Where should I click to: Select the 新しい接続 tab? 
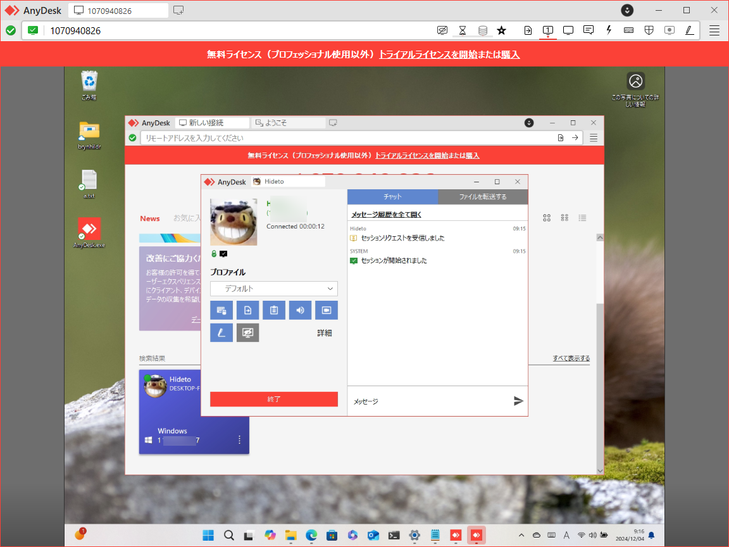click(x=212, y=123)
